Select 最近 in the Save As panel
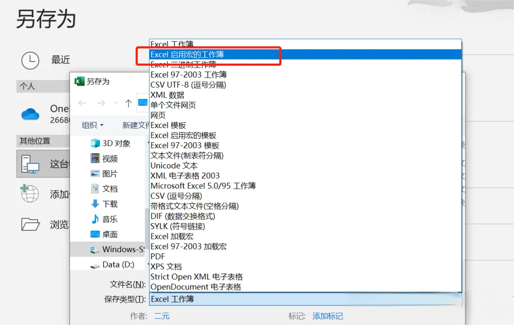 pos(60,60)
